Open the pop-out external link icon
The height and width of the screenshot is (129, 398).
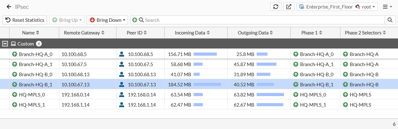(x=288, y=7)
